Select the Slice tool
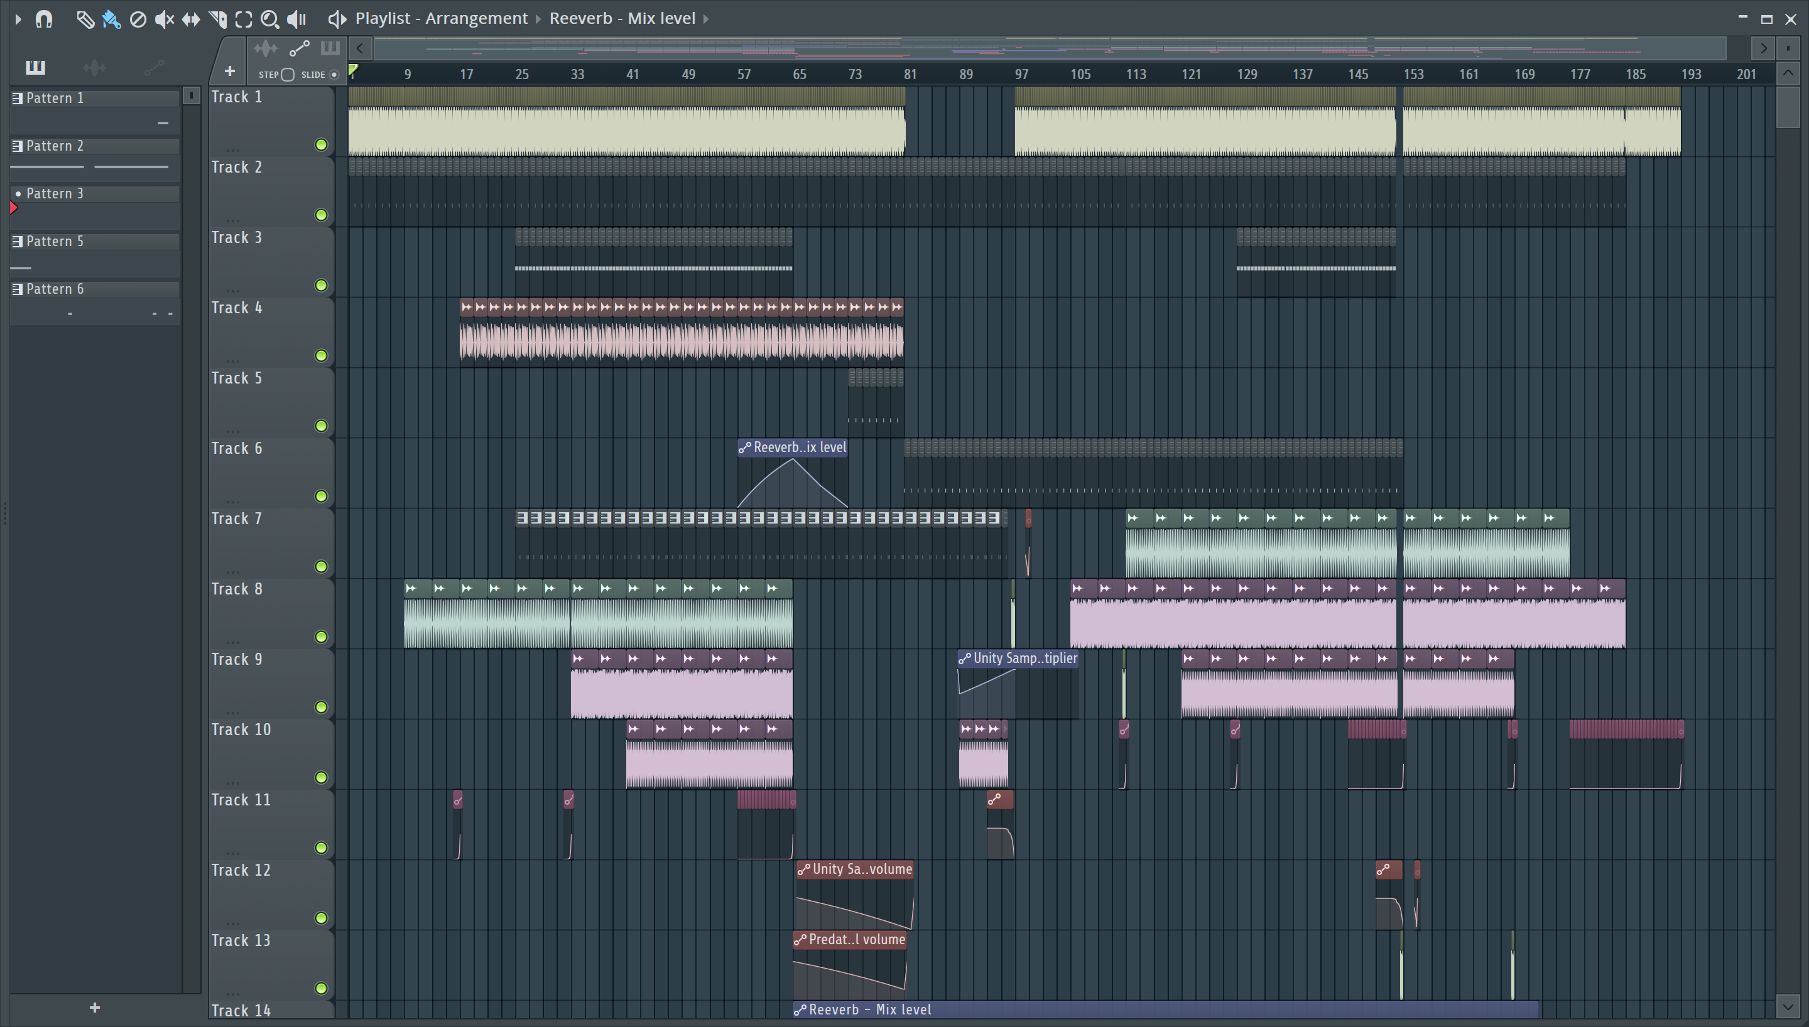Screen dimensions: 1809x1027 pyautogui.click(x=217, y=19)
